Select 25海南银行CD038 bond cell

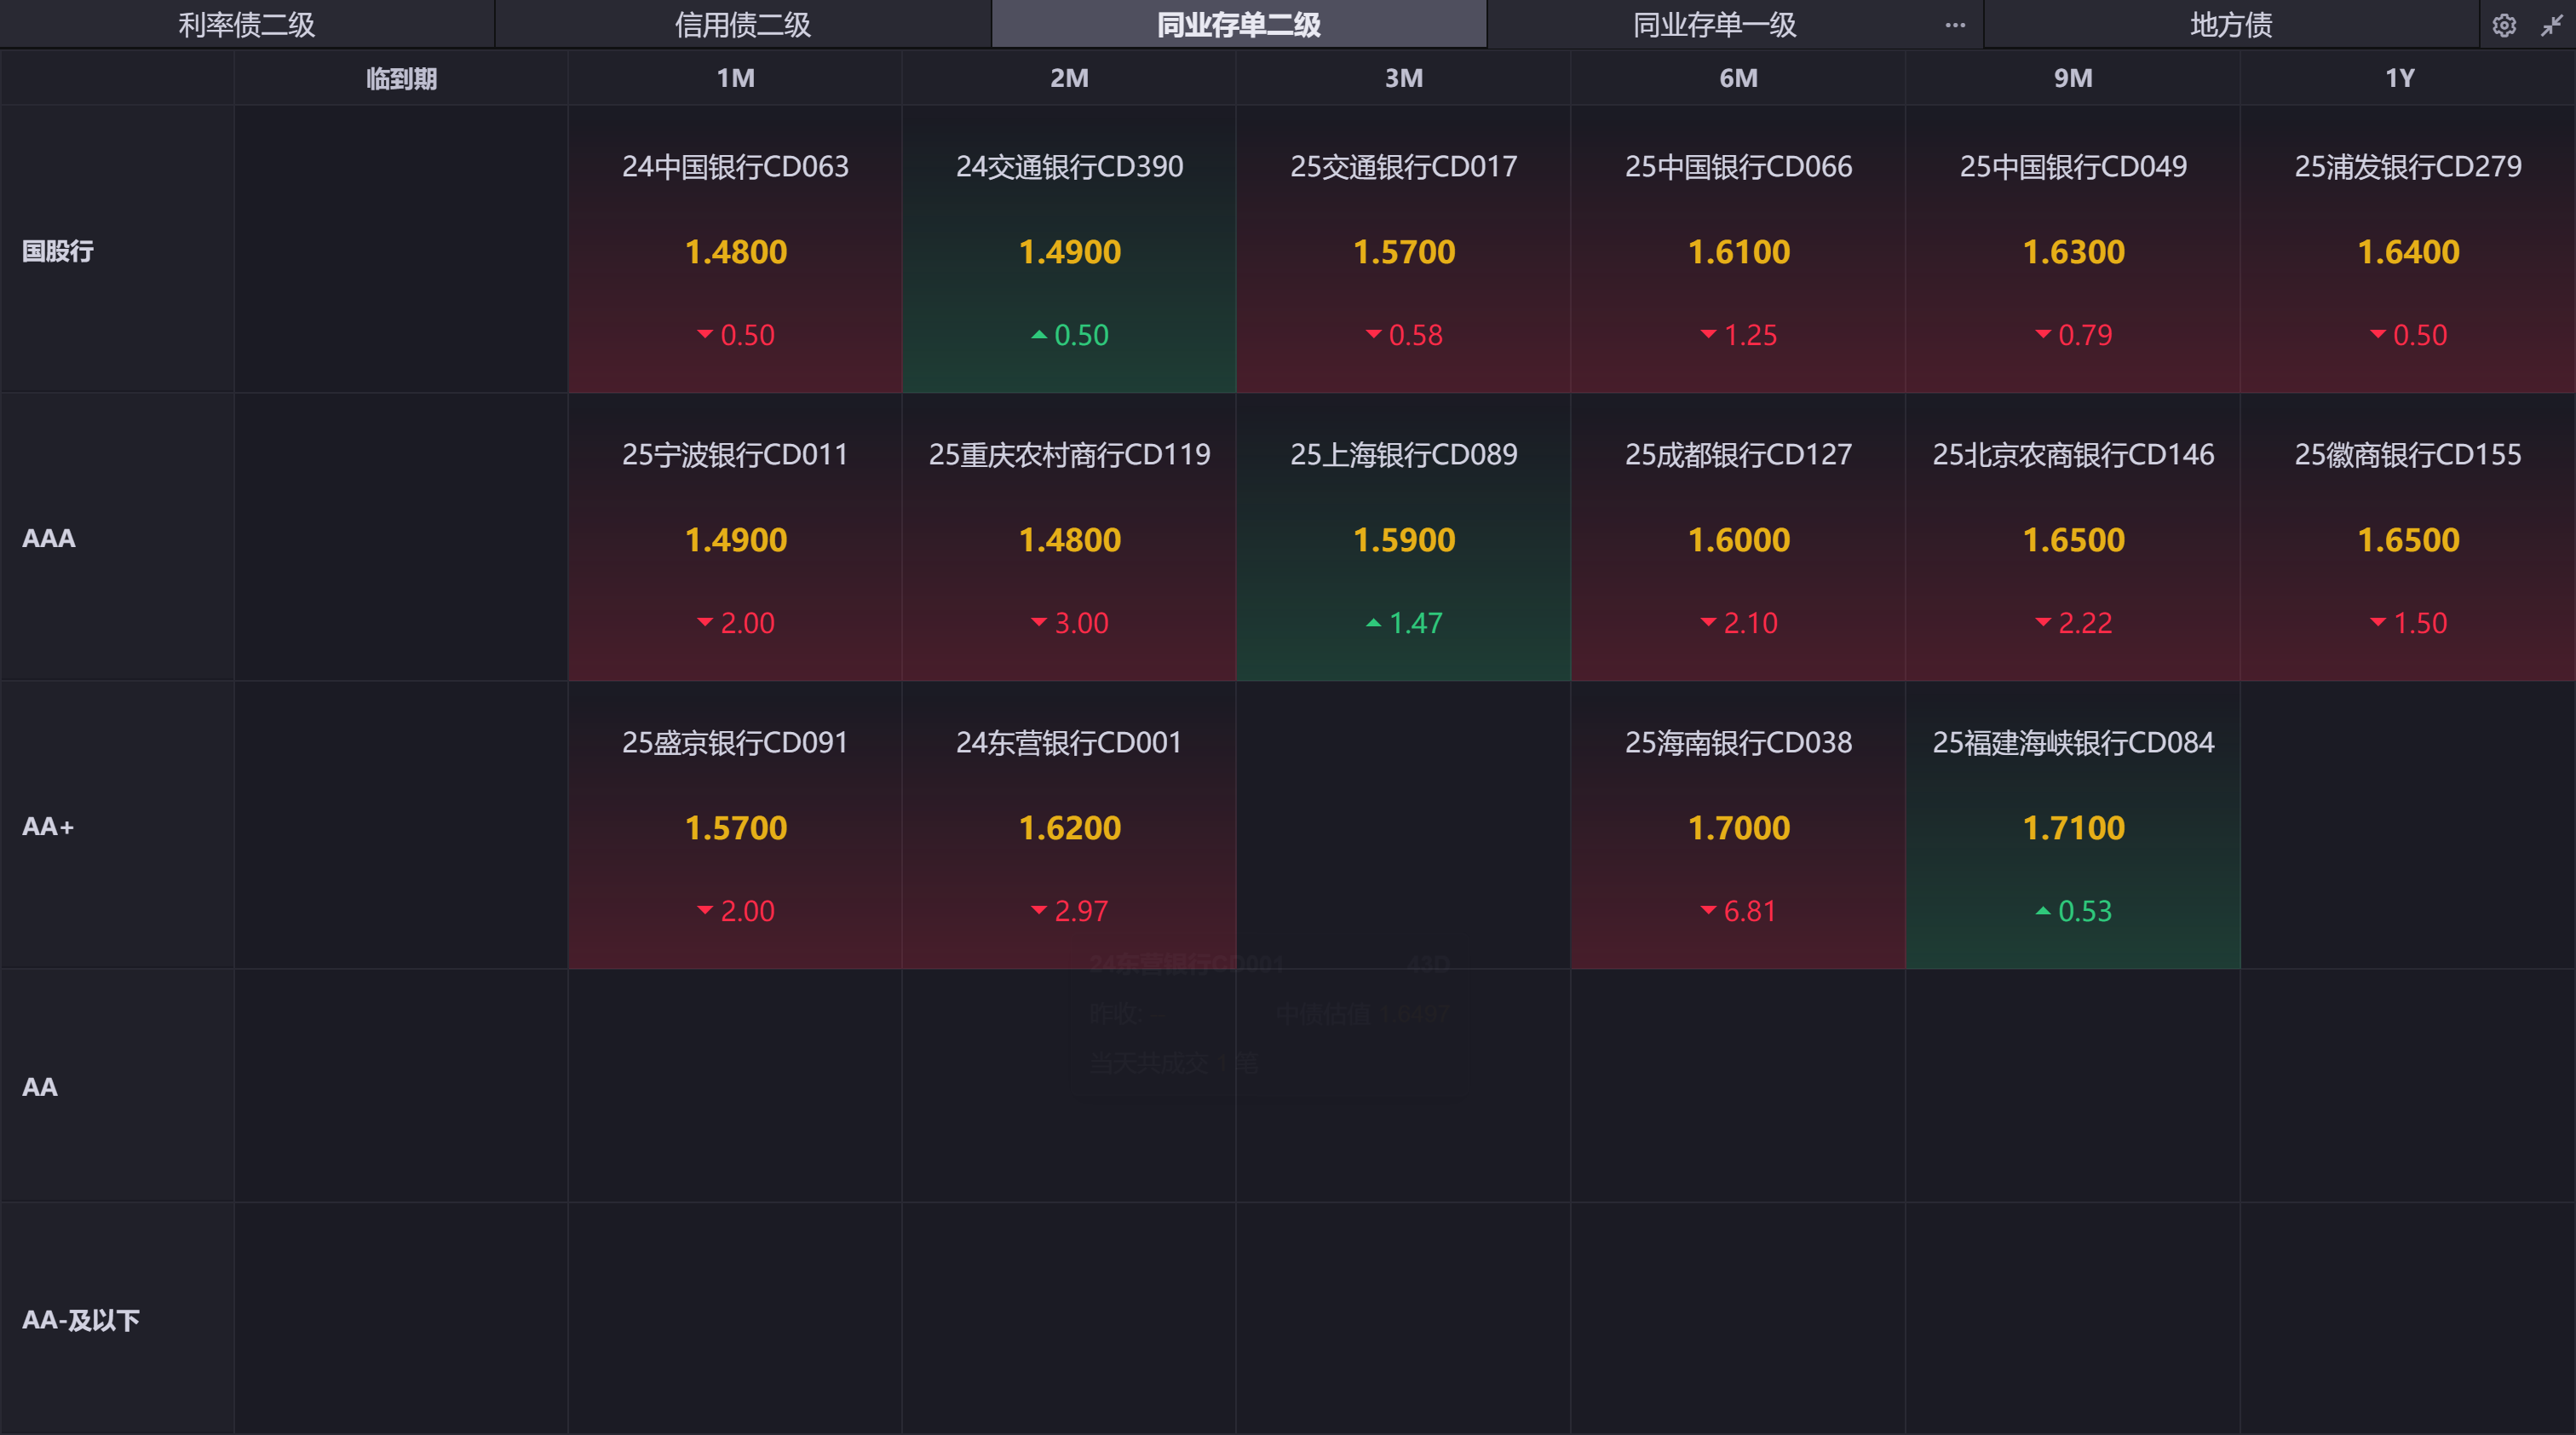[1738, 826]
